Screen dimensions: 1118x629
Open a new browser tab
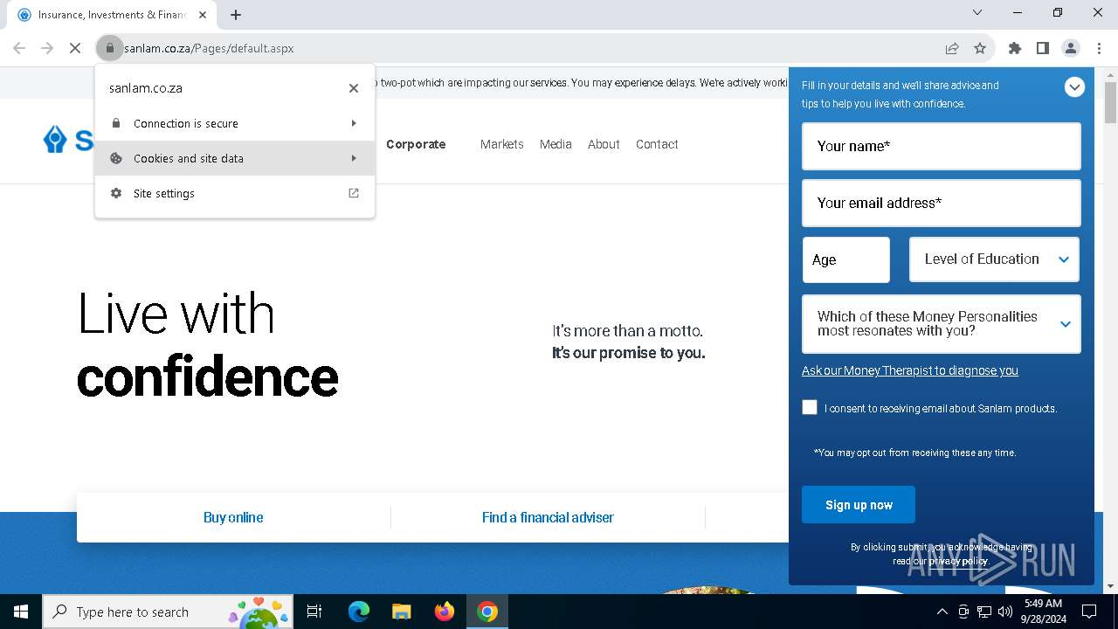click(236, 15)
